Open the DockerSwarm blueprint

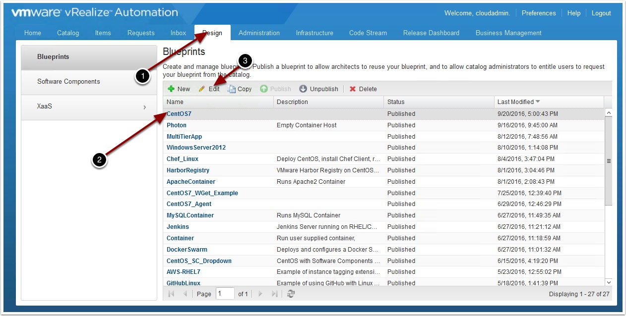click(x=187, y=250)
